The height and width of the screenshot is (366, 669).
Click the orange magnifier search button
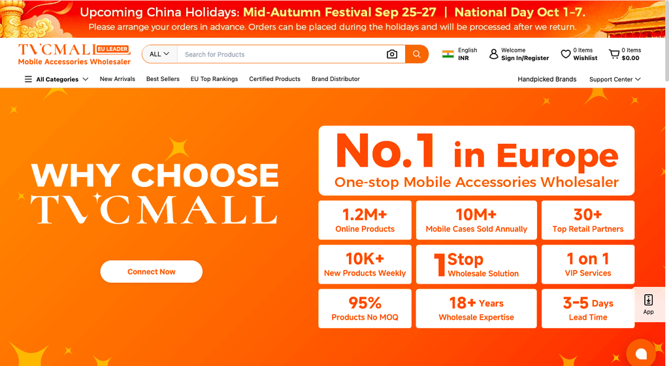416,54
